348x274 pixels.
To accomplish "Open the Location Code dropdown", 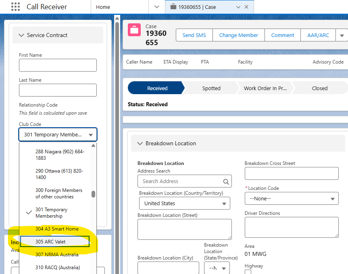I will point(291,198).
